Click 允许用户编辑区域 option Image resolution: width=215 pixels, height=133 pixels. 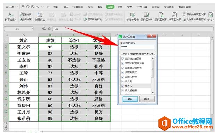pyautogui.click(x=194, y=19)
